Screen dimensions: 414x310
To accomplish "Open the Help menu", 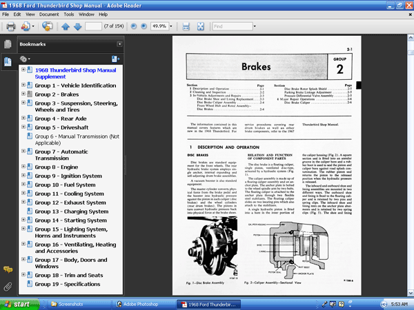I will (103, 14).
